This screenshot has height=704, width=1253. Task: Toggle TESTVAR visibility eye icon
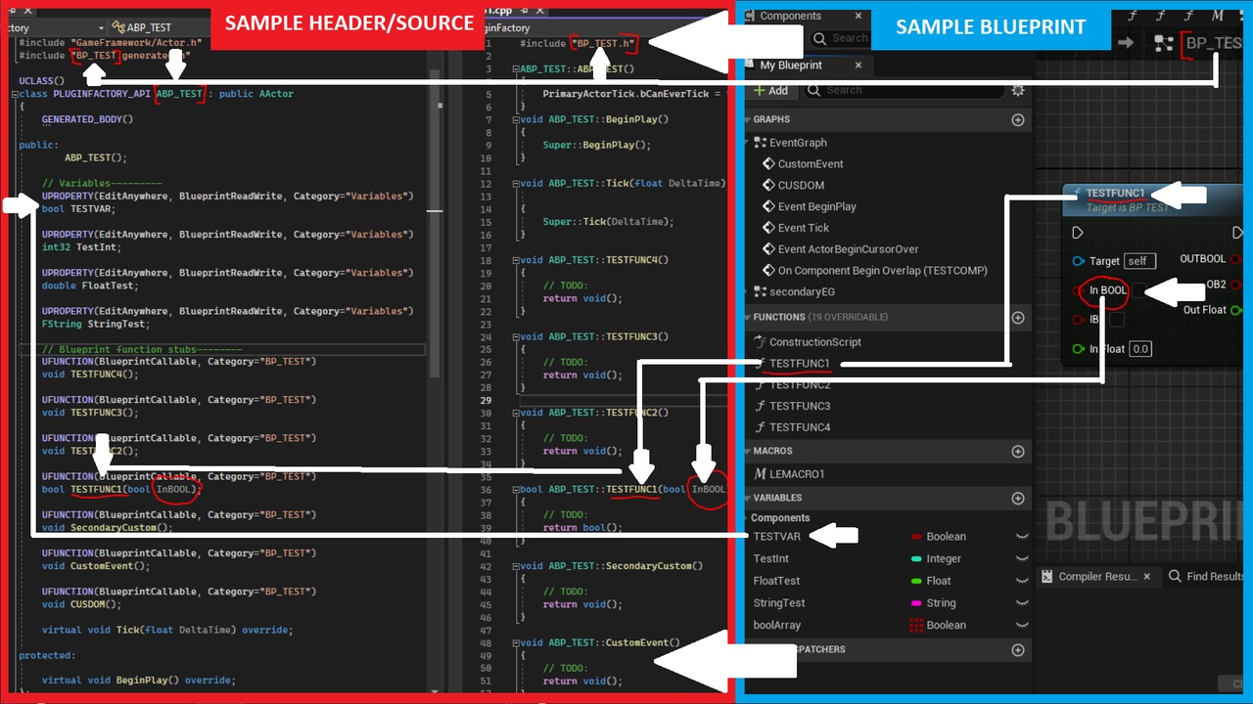pos(1022,537)
